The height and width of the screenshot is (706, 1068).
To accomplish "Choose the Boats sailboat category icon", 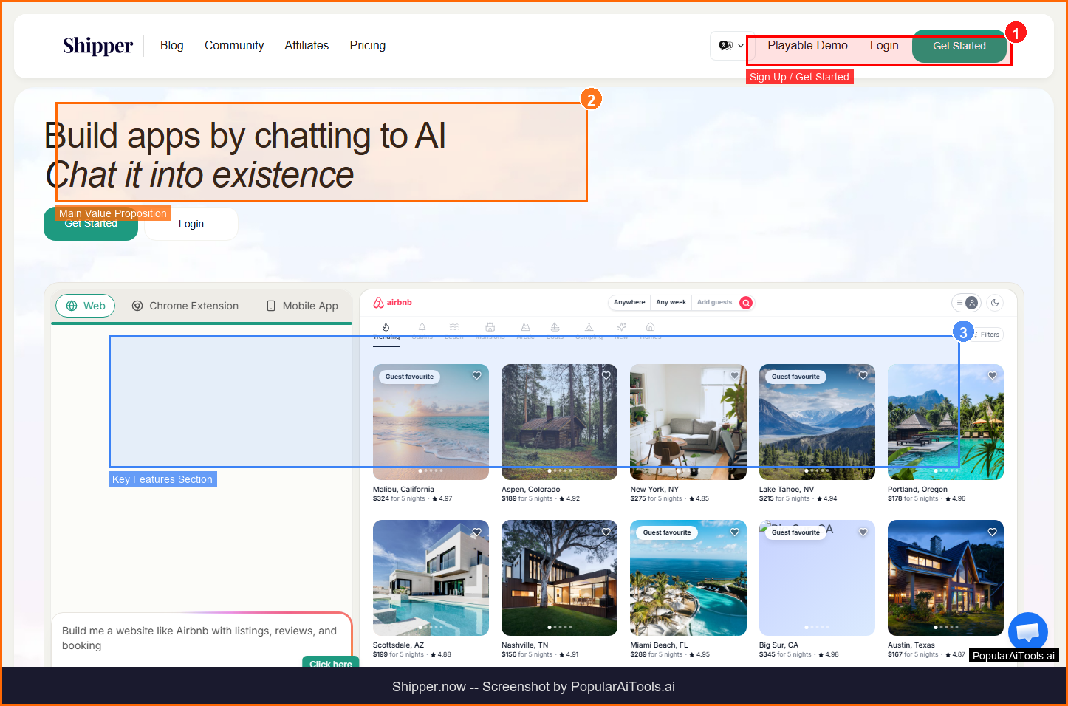I will (x=555, y=327).
